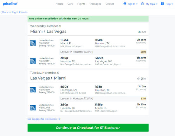Click the chevron beside baggage fee information
The image size is (175, 136).
(x=59, y=119)
